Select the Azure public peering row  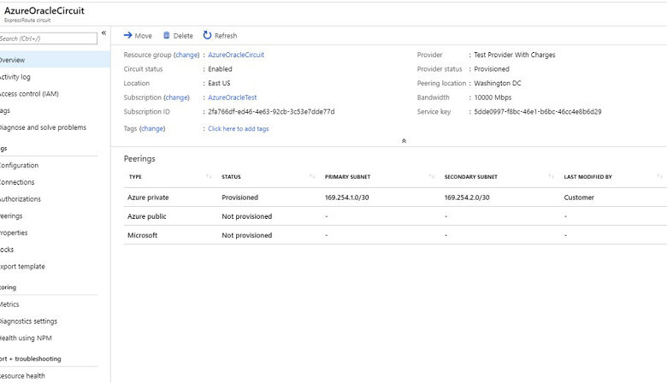(x=395, y=216)
